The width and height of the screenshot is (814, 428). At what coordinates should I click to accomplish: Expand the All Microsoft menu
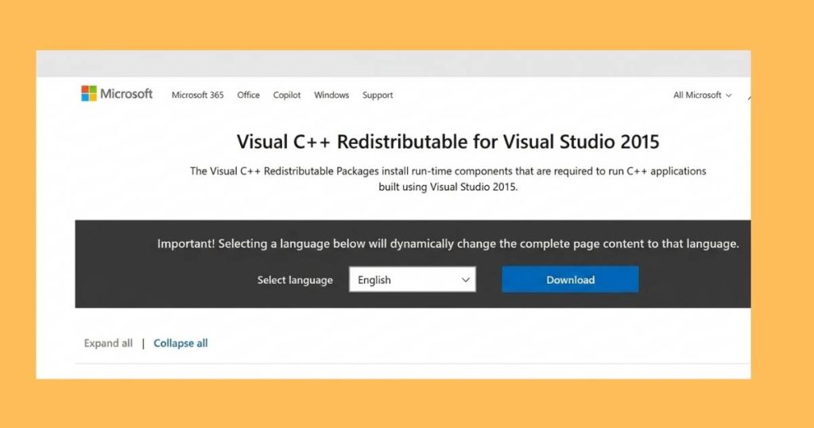(702, 95)
